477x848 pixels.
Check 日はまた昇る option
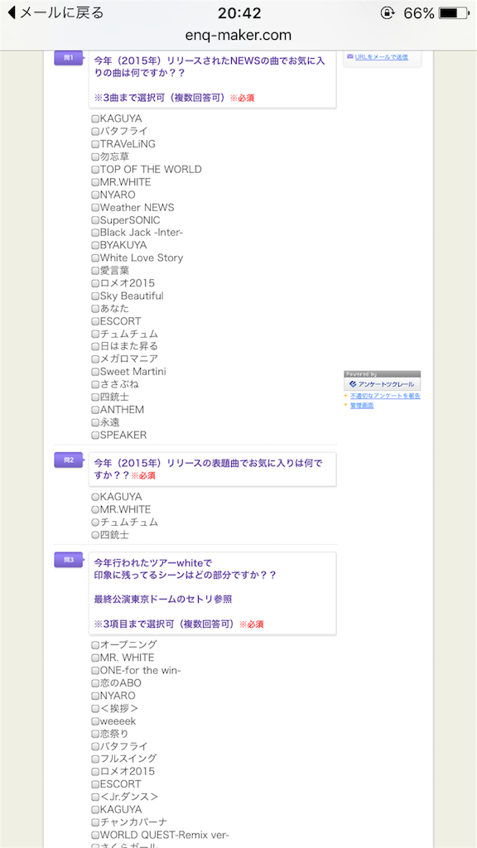point(95,347)
